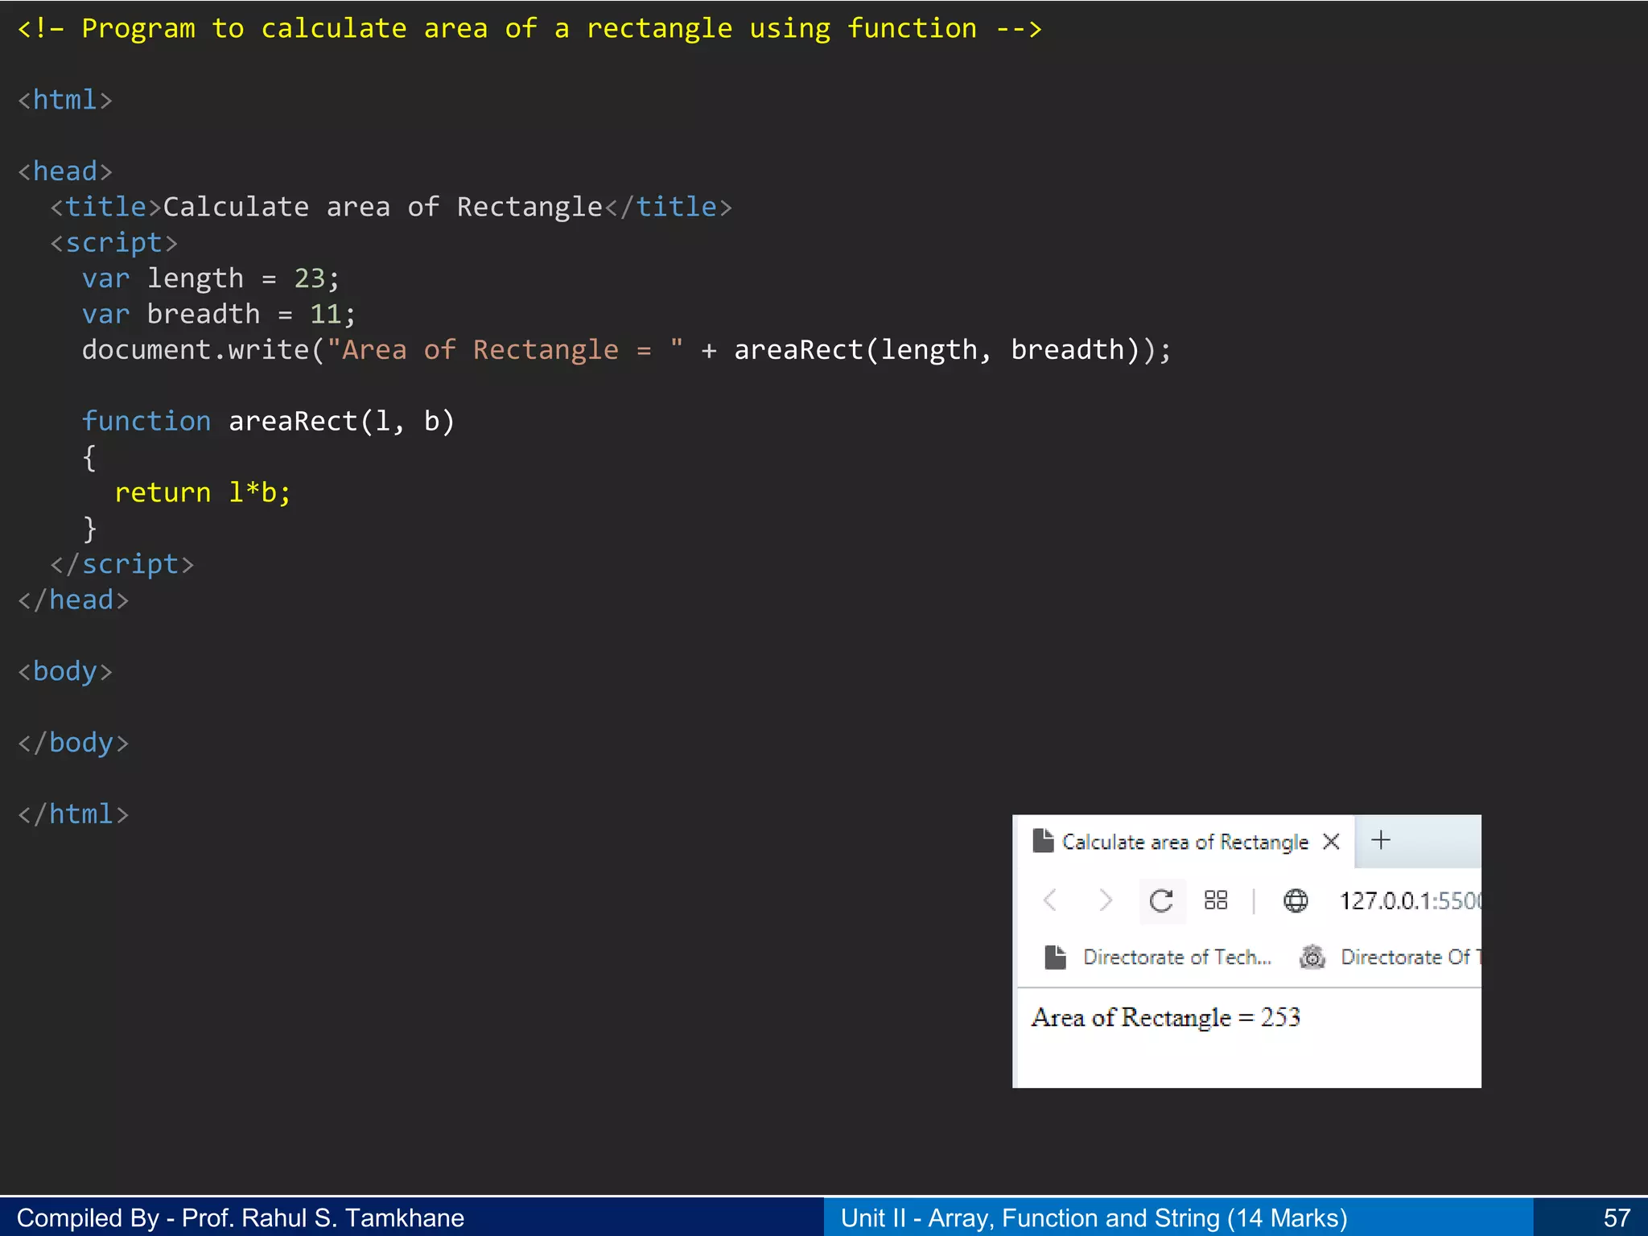Click the globe site info icon
Image resolution: width=1648 pixels, height=1236 pixels.
coord(1296,900)
